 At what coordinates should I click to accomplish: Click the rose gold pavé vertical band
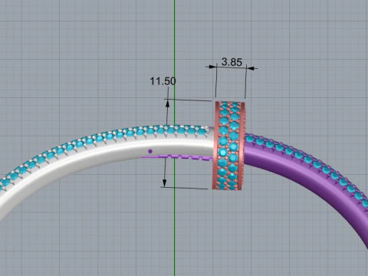228,146
